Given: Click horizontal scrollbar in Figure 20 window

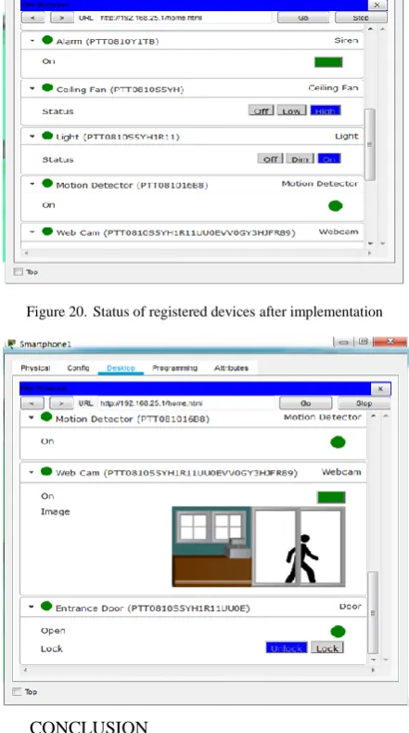Looking at the screenshot, I should [x=197, y=253].
